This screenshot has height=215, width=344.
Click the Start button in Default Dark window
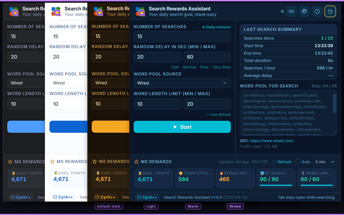(x=26, y=127)
